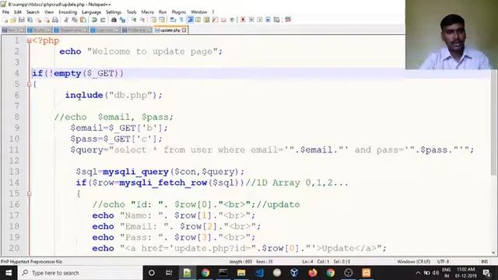Viewport: 498px width, 280px height.
Task: Open Firefox from the taskbar
Action: (313, 273)
